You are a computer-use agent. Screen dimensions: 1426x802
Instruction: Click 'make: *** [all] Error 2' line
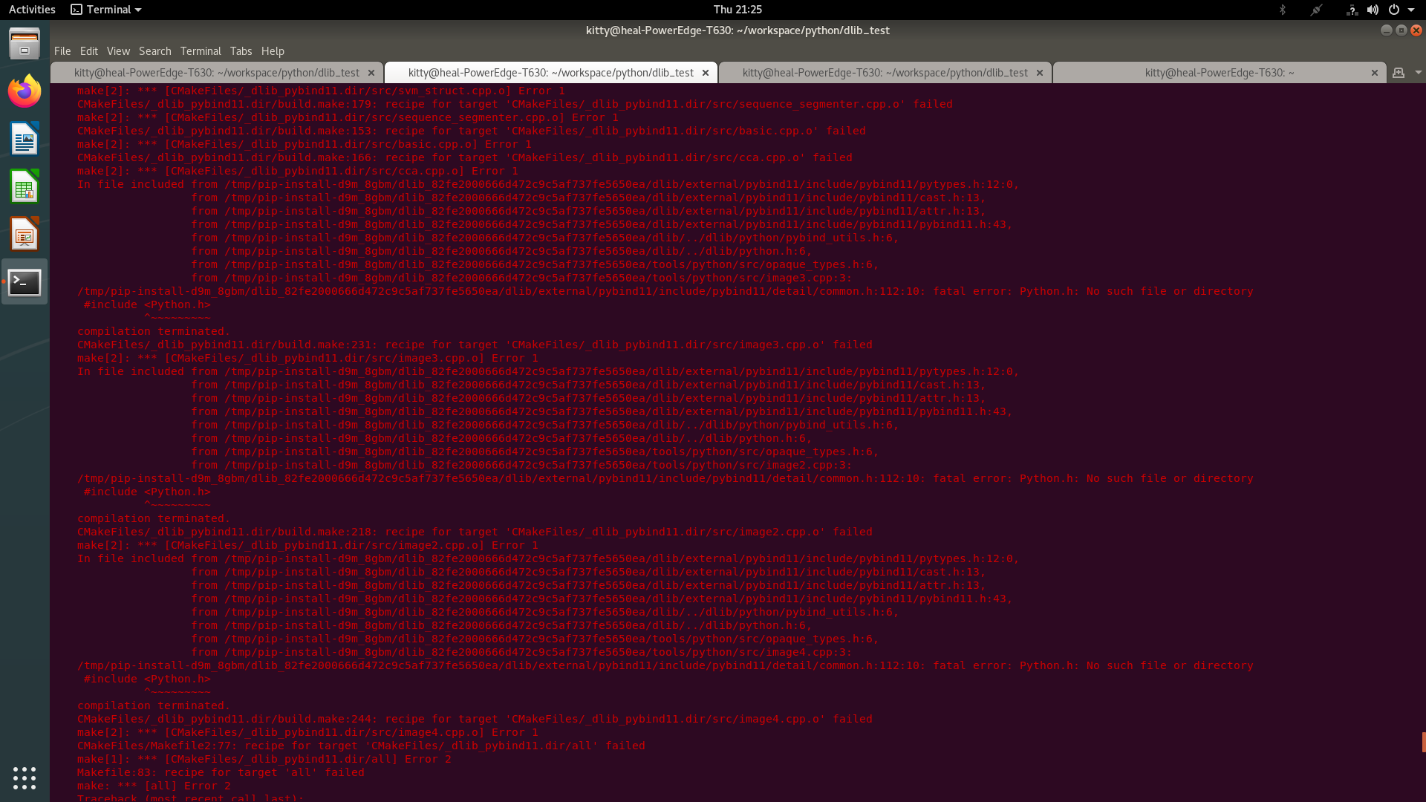[x=154, y=786]
